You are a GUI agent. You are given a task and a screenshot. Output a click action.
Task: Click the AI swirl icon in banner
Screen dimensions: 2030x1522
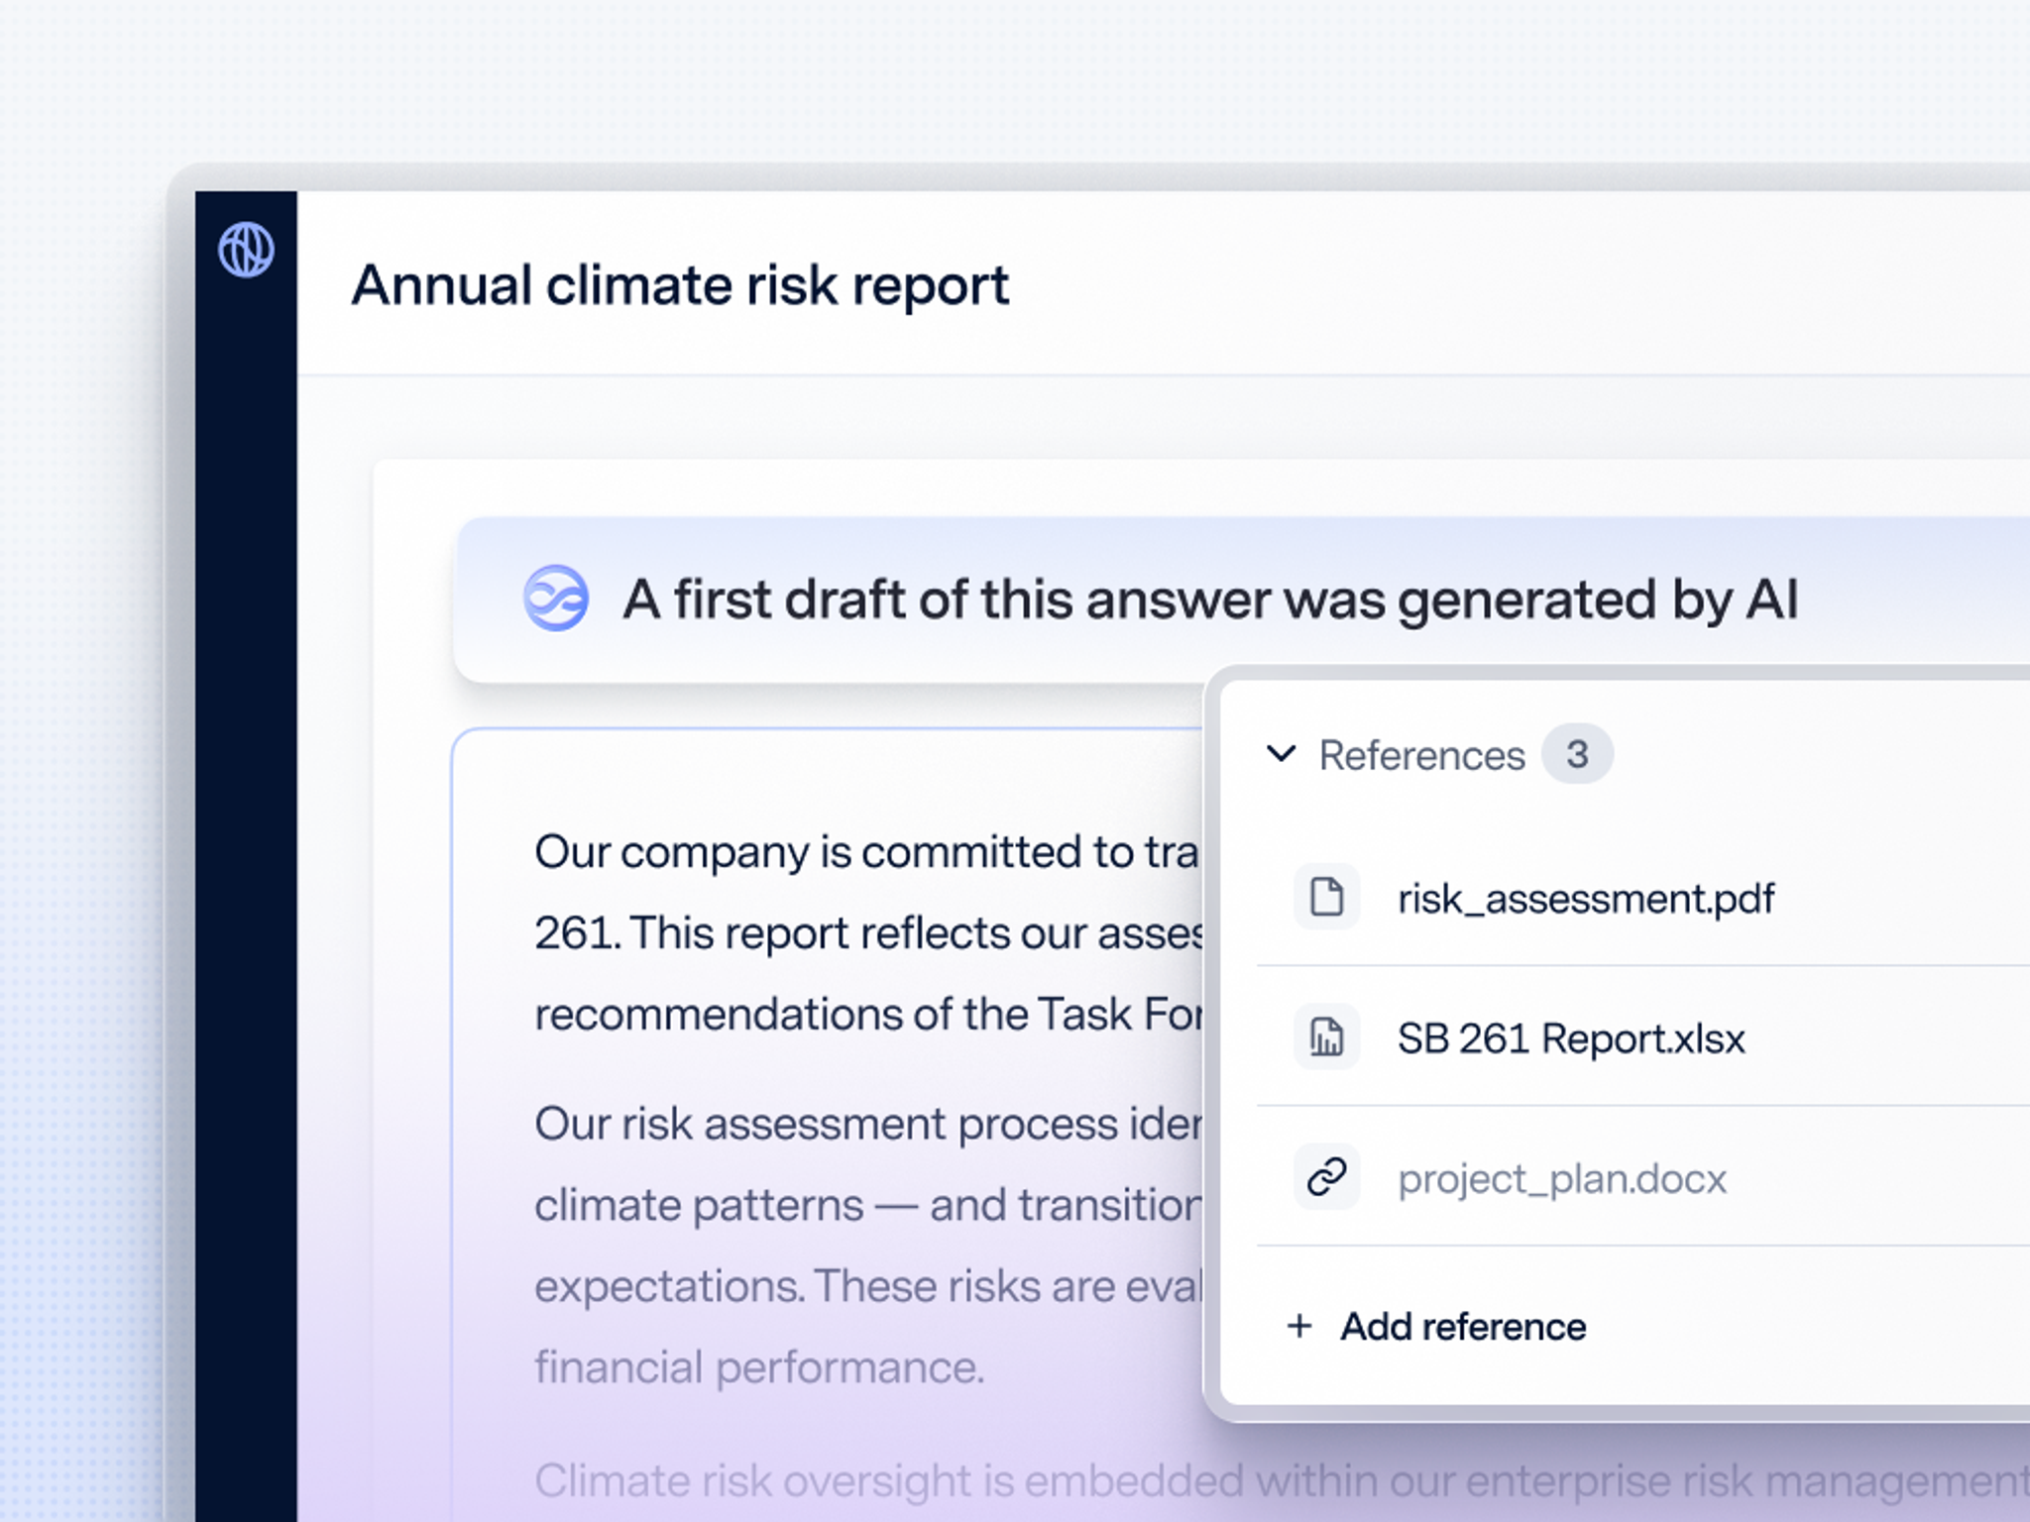[x=556, y=598]
